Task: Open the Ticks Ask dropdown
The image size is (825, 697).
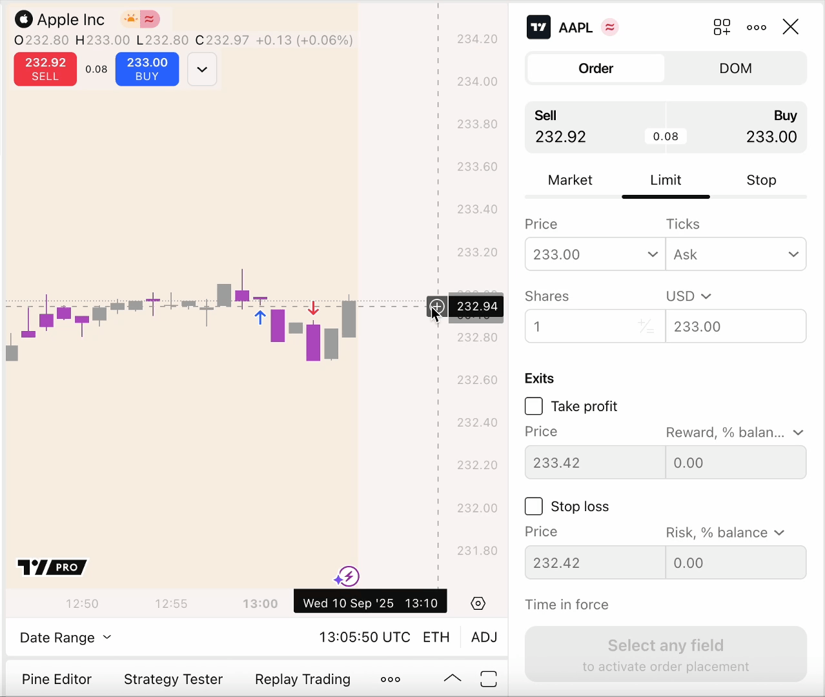Action: click(736, 254)
